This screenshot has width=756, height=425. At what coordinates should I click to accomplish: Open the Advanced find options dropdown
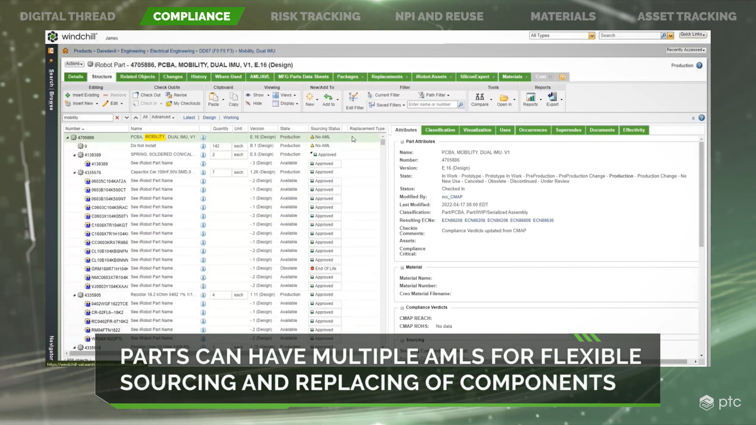(163, 117)
